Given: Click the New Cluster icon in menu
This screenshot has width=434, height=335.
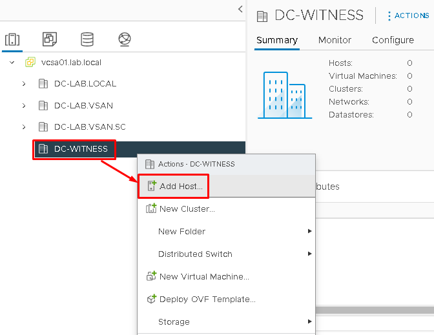Looking at the screenshot, I should (152, 208).
